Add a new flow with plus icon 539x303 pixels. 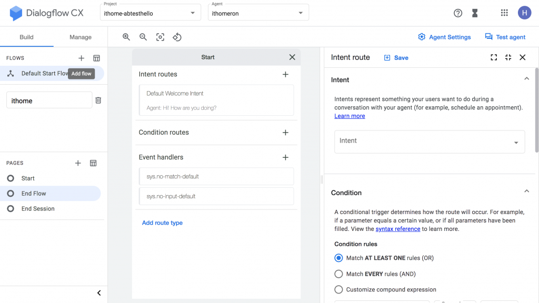[x=81, y=58]
